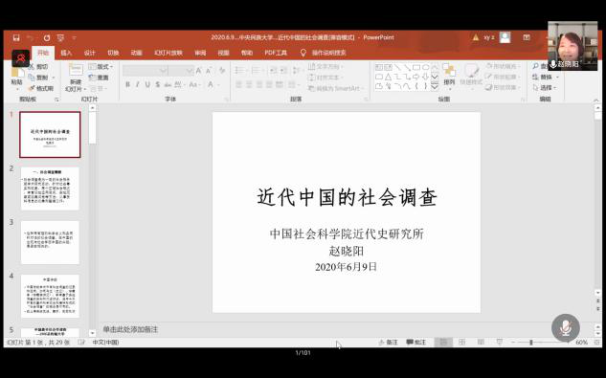Image resolution: width=606 pixels, height=378 pixels.
Task: Adjust the zoom slider handle
Action: [x=531, y=342]
